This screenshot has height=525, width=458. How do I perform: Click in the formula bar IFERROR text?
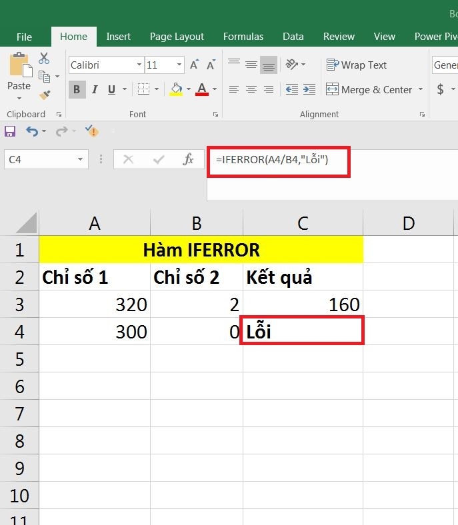coord(272,160)
